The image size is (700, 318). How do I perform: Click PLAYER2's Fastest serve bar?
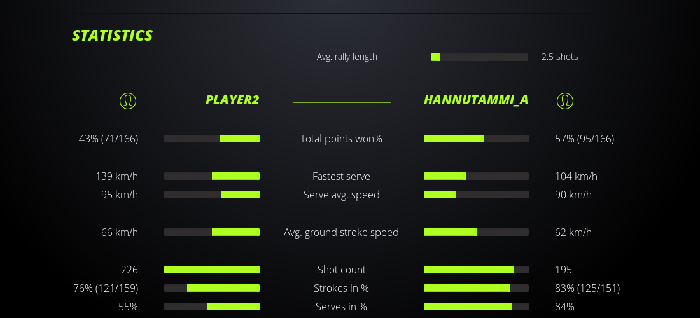pos(212,176)
